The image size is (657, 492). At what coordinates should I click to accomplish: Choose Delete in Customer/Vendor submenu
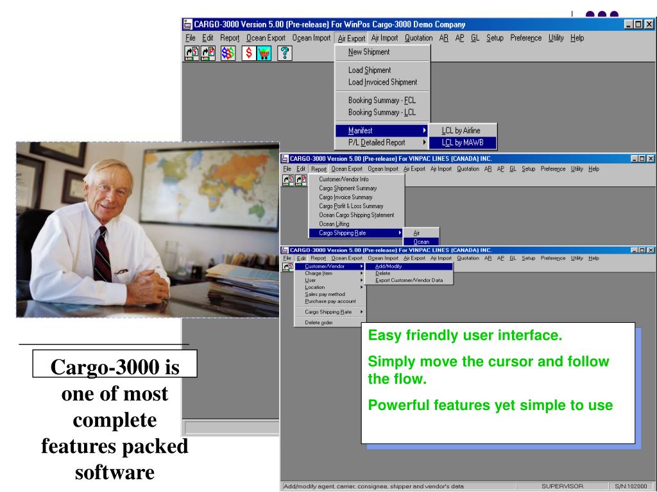tap(409, 273)
